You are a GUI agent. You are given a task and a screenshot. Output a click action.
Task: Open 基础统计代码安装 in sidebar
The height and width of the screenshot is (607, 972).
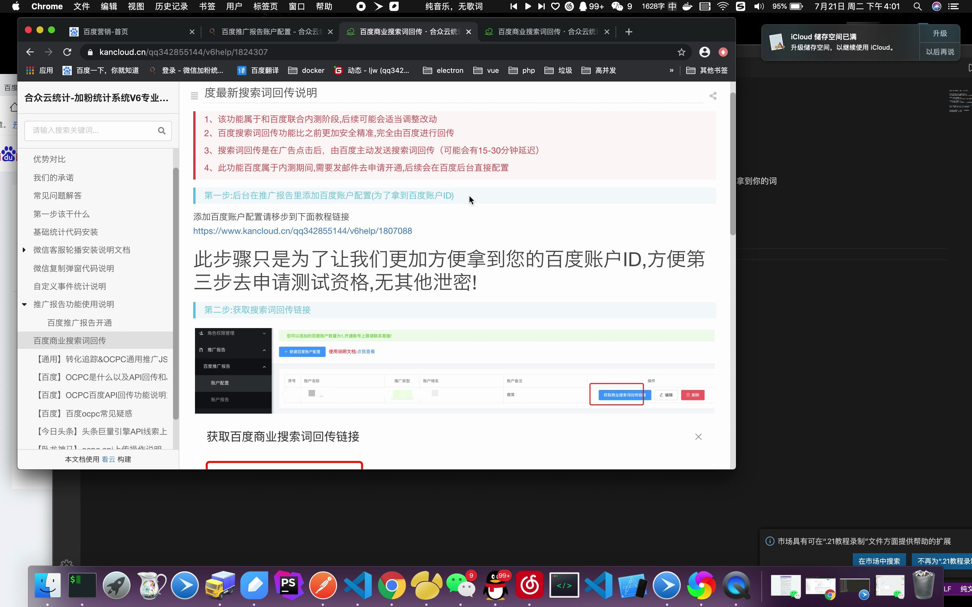(65, 232)
